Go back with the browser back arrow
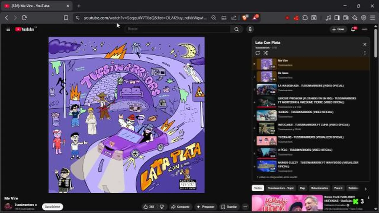379x213 pixels. [7, 18]
